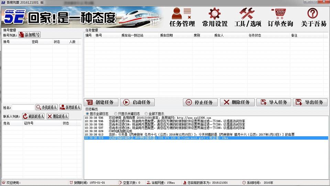The height and width of the screenshot is (186, 330).
Task: Click 当前网速 status bar icon
Action: point(148,183)
